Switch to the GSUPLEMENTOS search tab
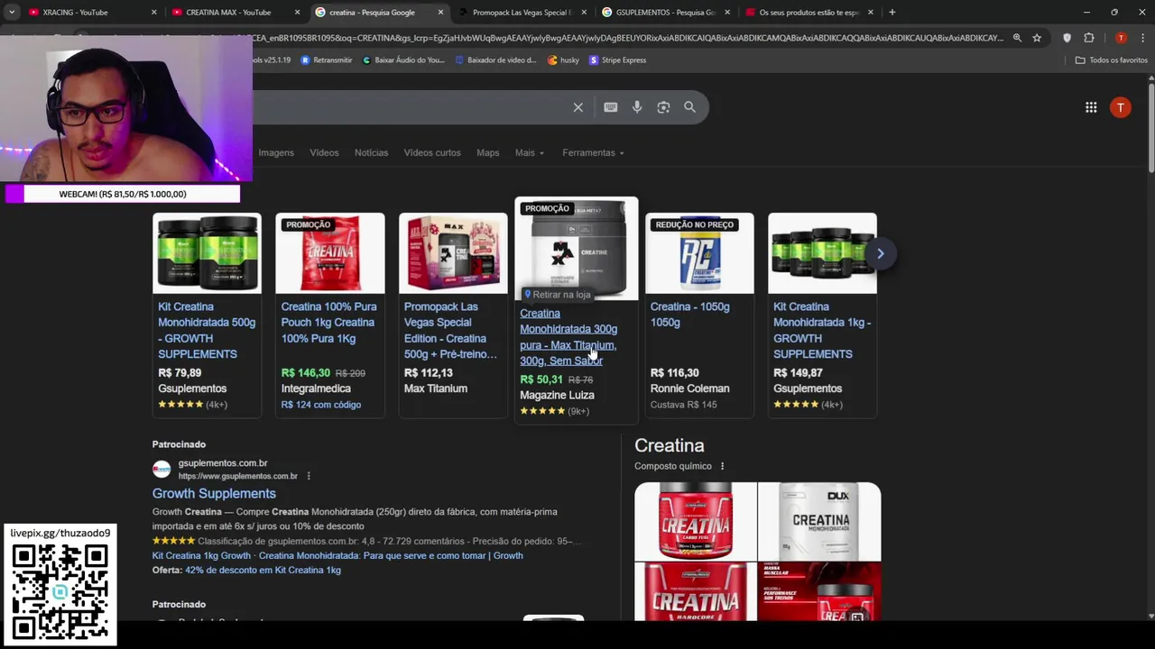1155x649 pixels. pyautogui.click(x=665, y=12)
